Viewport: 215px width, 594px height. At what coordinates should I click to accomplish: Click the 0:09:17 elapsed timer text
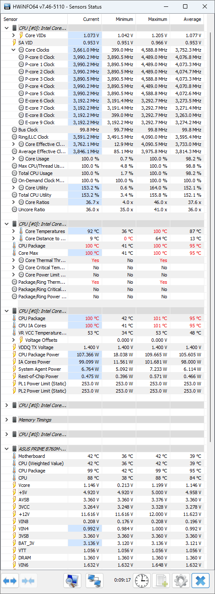(122, 580)
